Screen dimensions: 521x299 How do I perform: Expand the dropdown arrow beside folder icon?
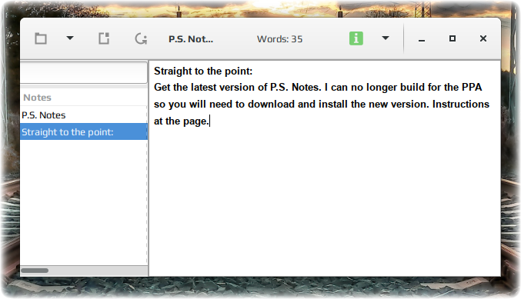[x=70, y=38]
